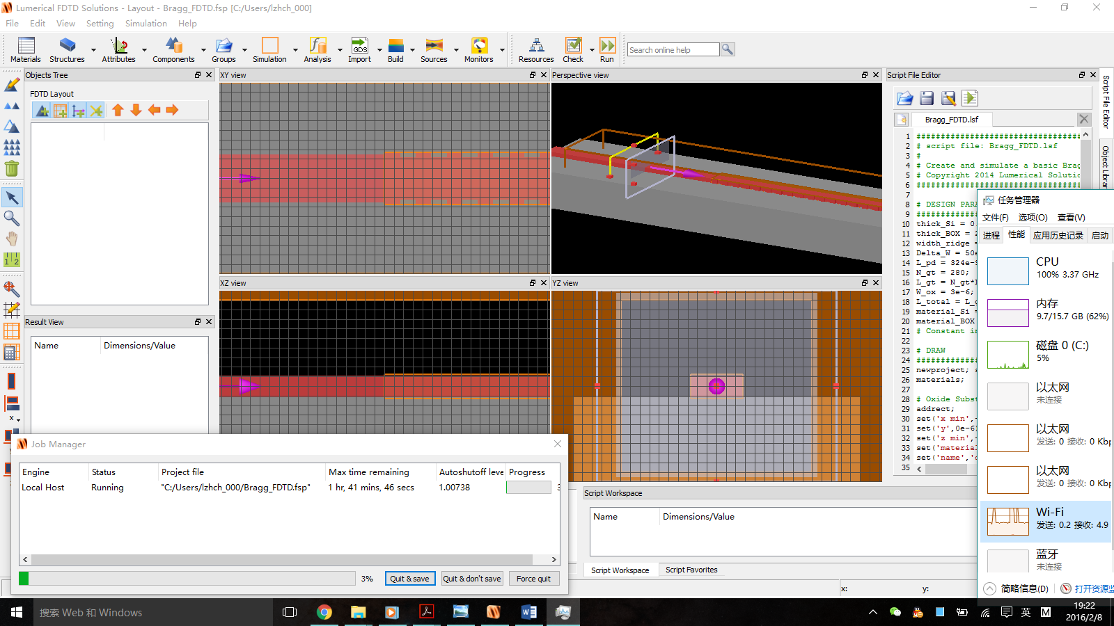Click Quit & save in Job Manager

click(x=409, y=579)
